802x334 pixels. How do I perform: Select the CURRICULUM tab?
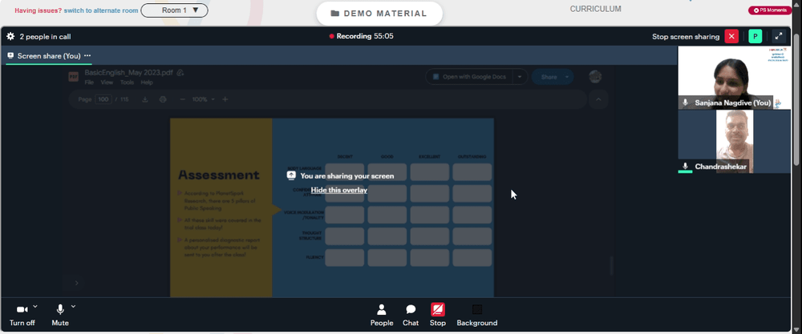point(595,9)
